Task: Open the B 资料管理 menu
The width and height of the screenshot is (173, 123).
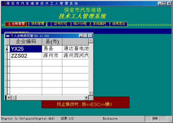Action: [36, 24]
